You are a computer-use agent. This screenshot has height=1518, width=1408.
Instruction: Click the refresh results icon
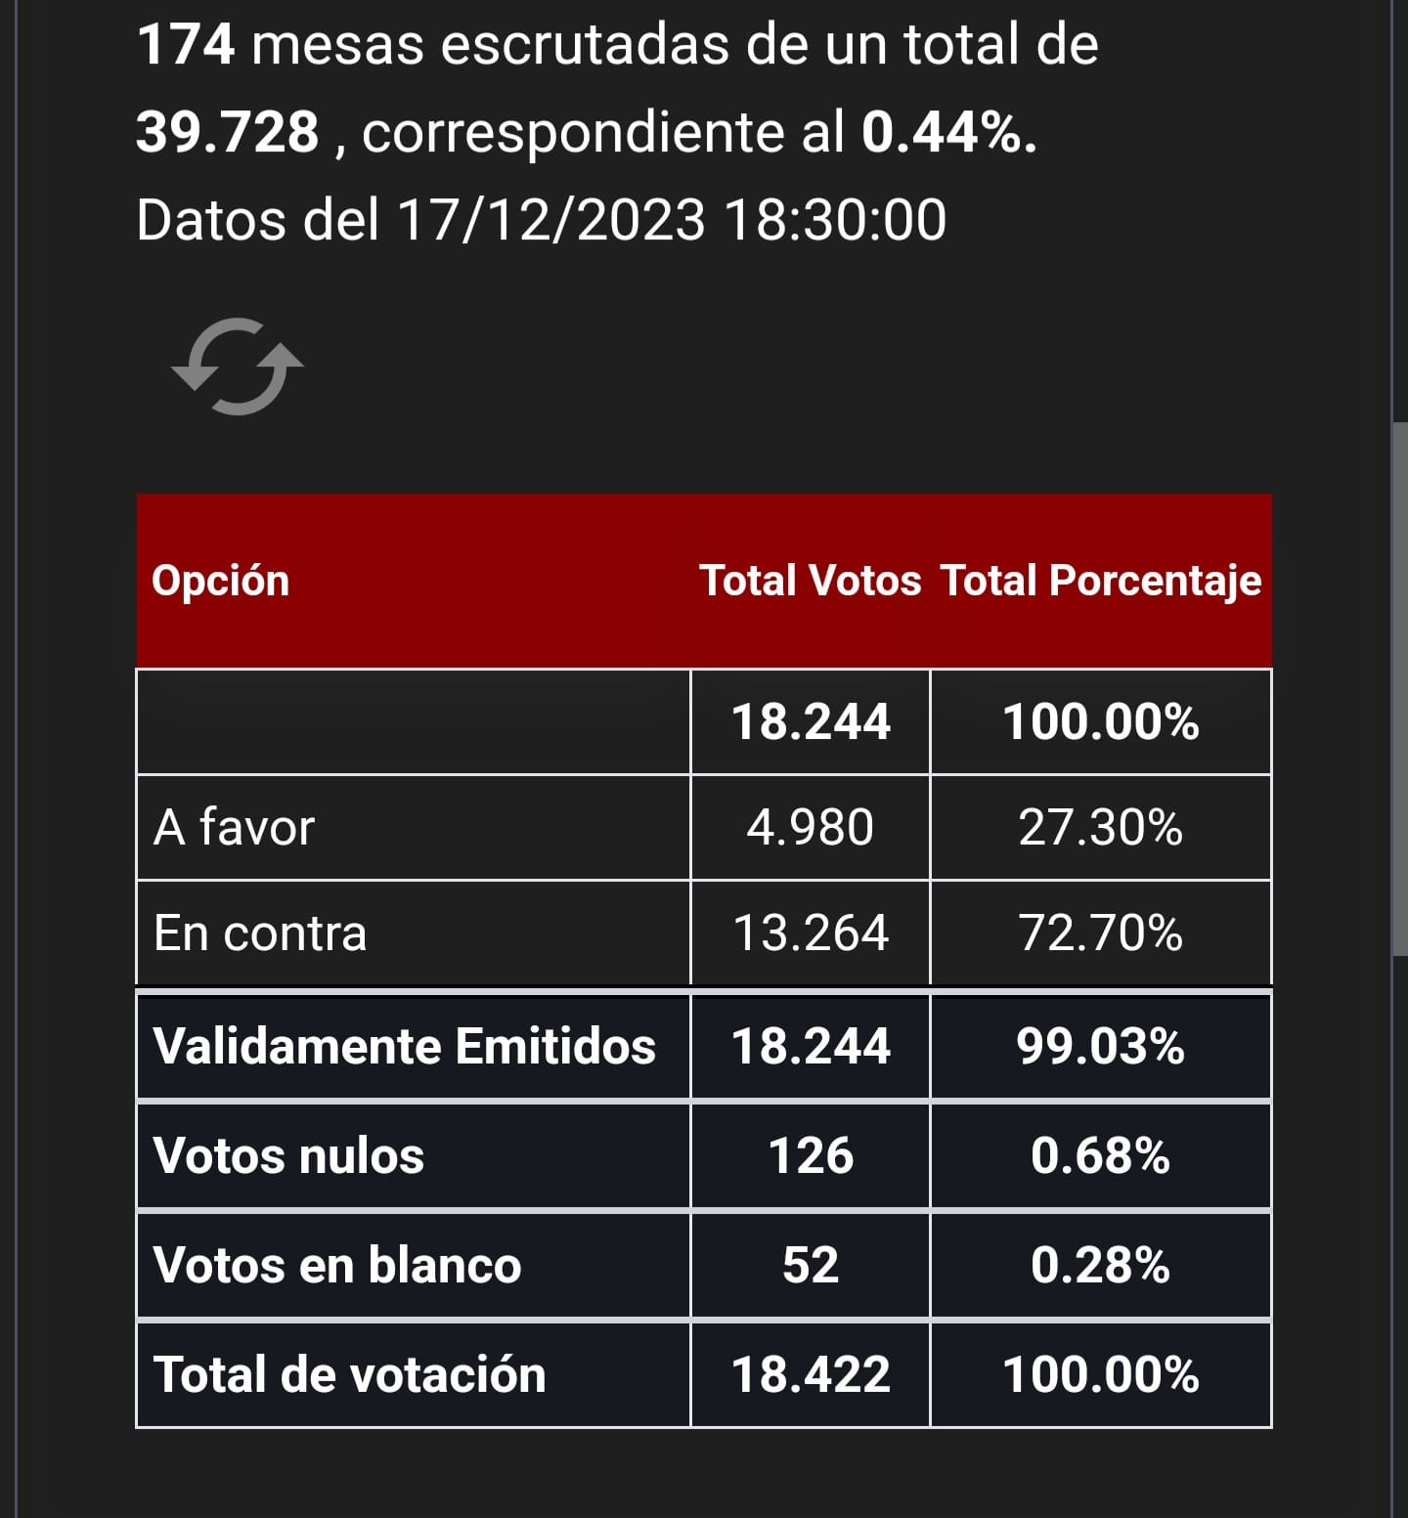point(238,367)
